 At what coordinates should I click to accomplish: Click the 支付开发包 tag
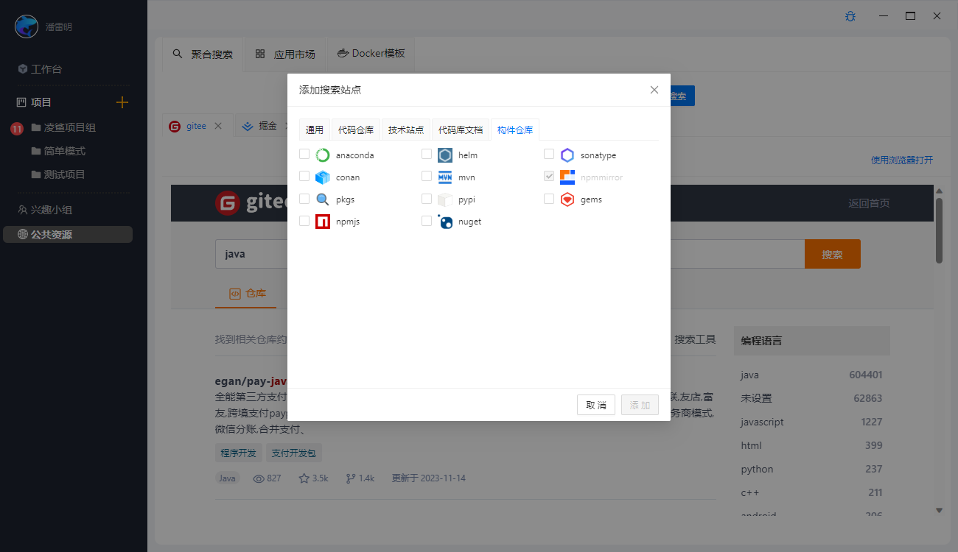coord(293,453)
